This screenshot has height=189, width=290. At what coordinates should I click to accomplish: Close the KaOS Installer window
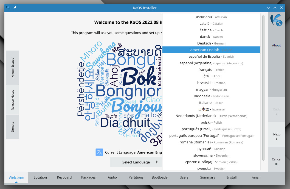[281, 8]
